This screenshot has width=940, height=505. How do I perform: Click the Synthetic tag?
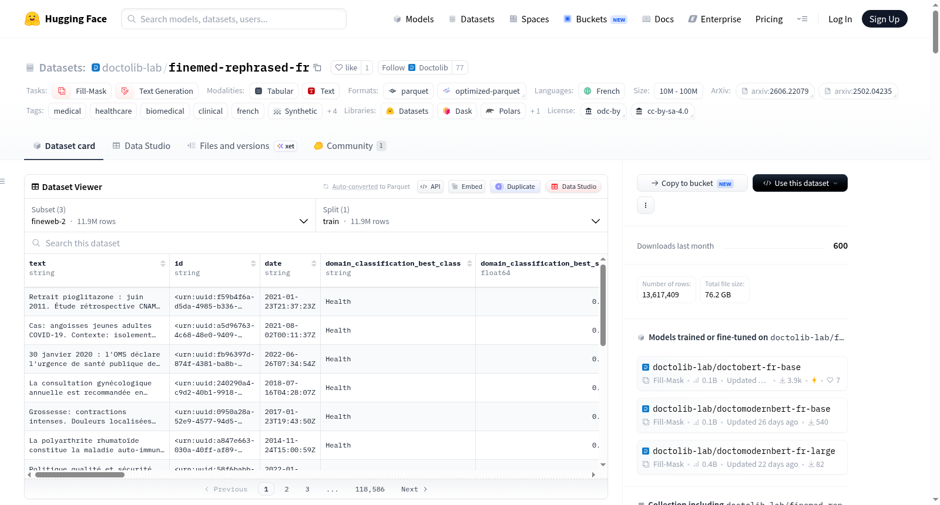(x=295, y=111)
